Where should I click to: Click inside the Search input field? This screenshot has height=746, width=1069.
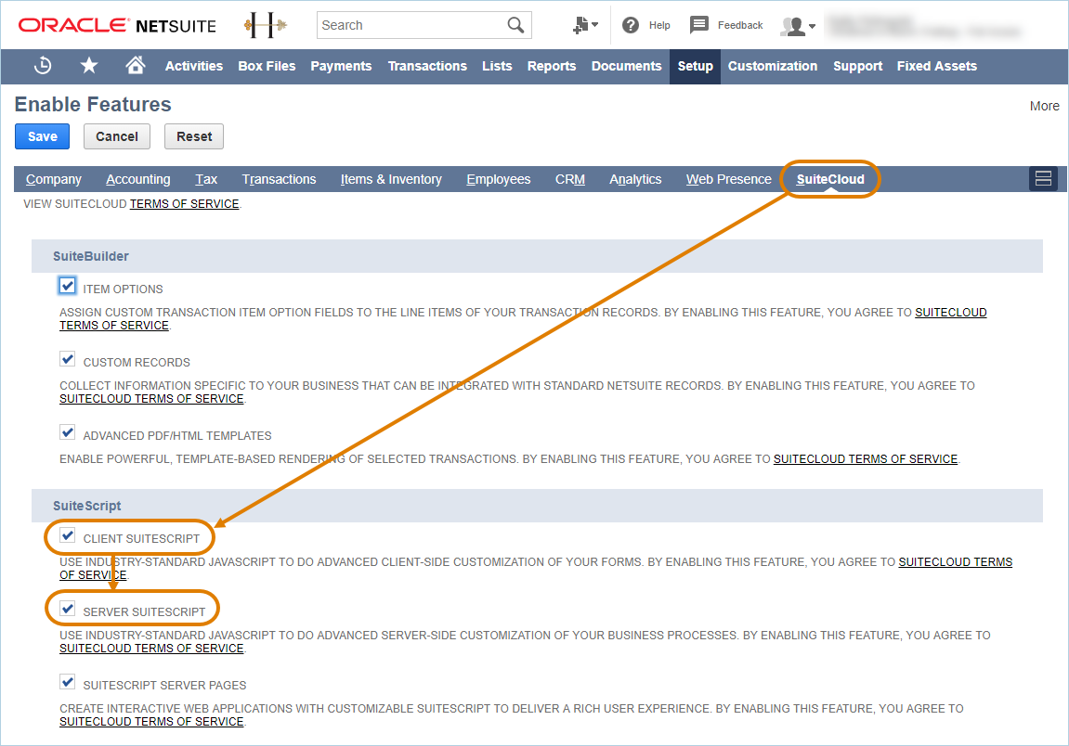click(x=412, y=25)
